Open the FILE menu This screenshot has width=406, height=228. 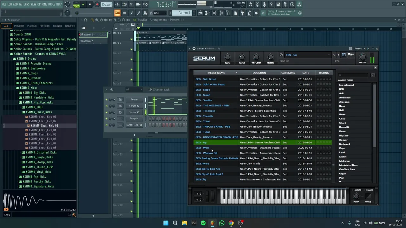4,4
